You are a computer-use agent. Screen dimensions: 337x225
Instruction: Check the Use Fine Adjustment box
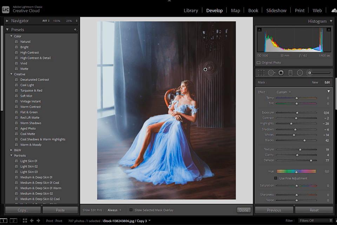(276, 178)
